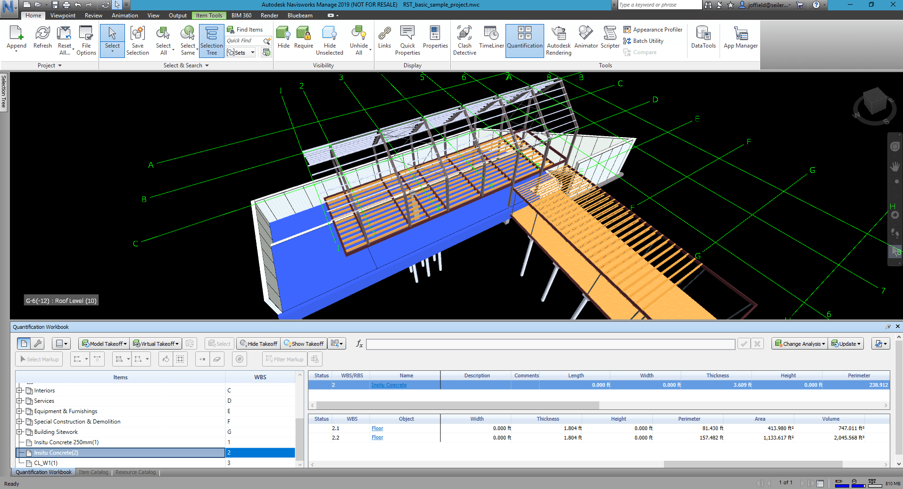903x489 pixels.
Task: Launch Autodesk Rendering
Action: (x=558, y=41)
